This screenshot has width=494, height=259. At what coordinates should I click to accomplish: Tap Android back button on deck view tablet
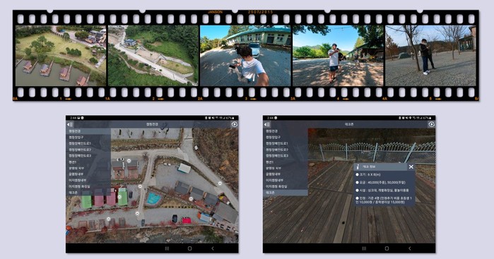tap(410, 248)
